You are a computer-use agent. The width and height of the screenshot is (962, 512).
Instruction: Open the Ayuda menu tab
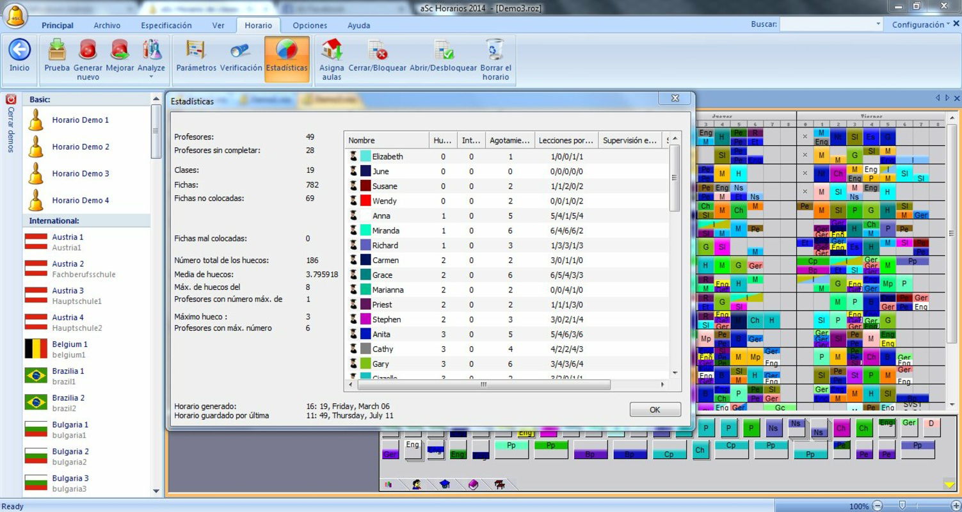point(358,26)
